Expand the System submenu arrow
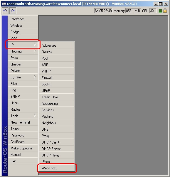The image size is (170, 177). [x=35, y=77]
